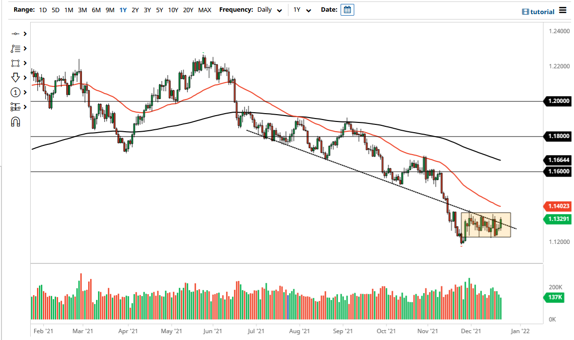Toggle magnet snap mode

coord(15,121)
